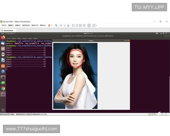The width and height of the screenshot is (170, 136).
Task: Click the console view icon in VMware toolbar
Action: click(89, 25)
